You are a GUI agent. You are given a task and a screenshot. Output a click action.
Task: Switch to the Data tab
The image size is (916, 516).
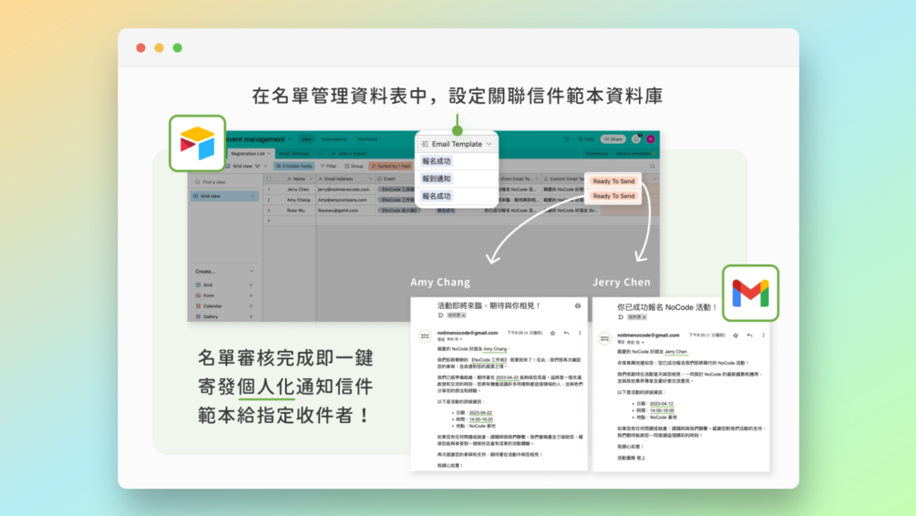click(x=306, y=139)
